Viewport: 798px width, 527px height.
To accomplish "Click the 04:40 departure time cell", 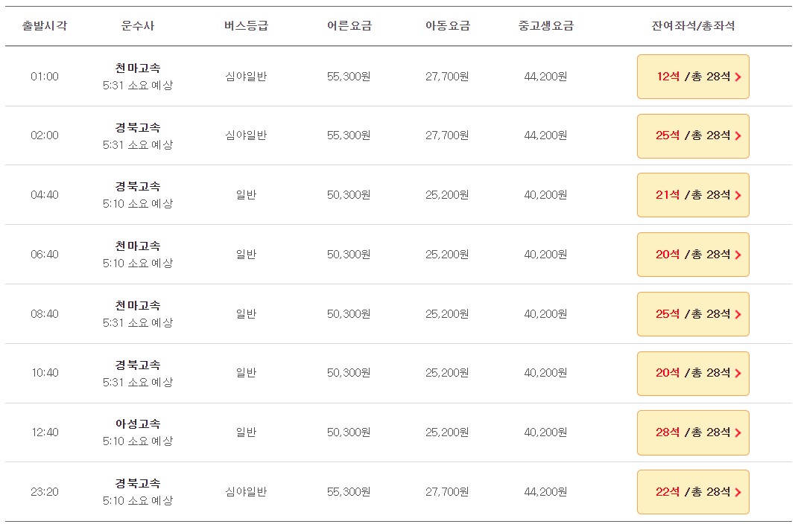I will tap(44, 195).
